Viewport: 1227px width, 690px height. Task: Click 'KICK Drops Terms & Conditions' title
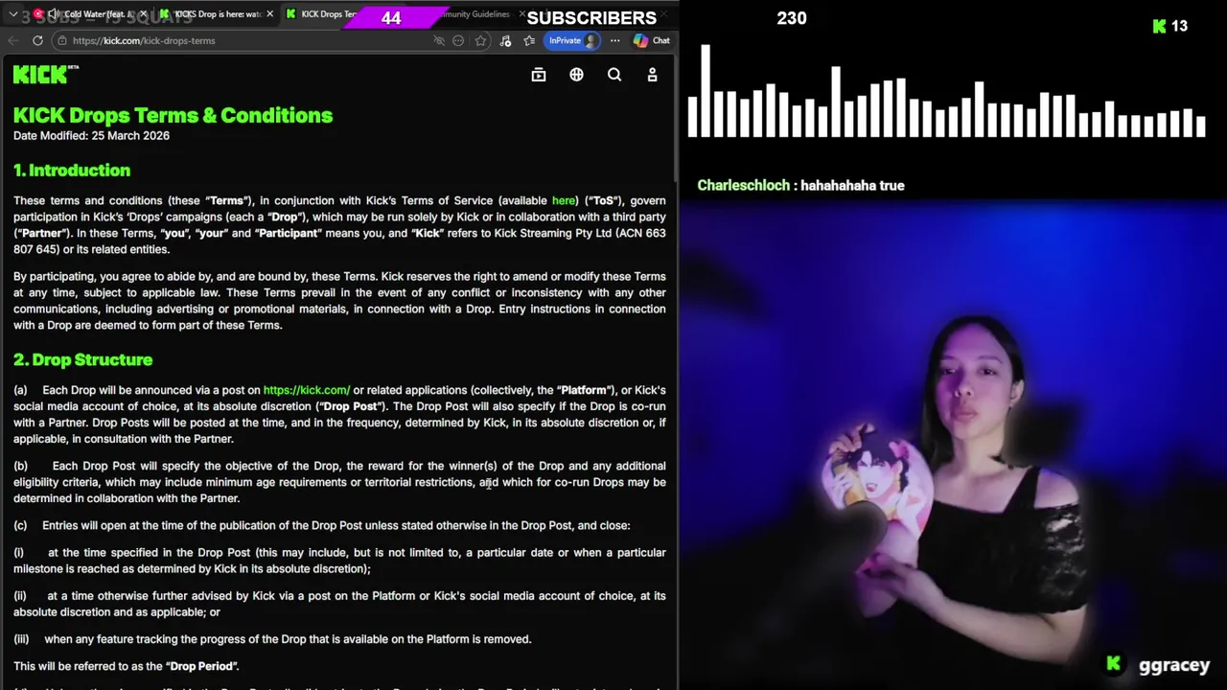click(x=173, y=115)
